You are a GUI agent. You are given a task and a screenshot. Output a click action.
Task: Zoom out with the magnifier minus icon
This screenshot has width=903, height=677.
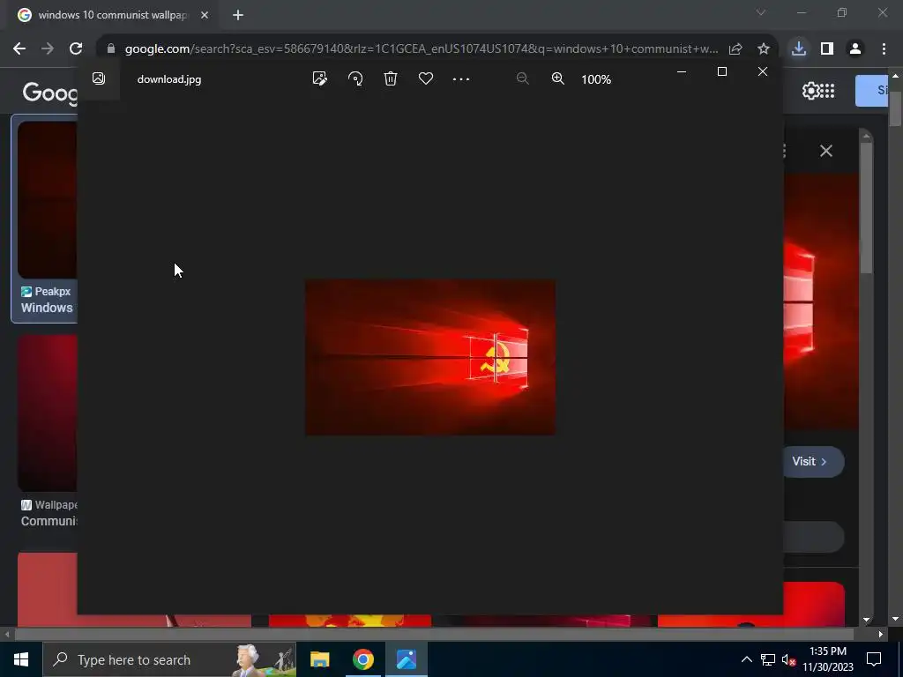point(522,78)
